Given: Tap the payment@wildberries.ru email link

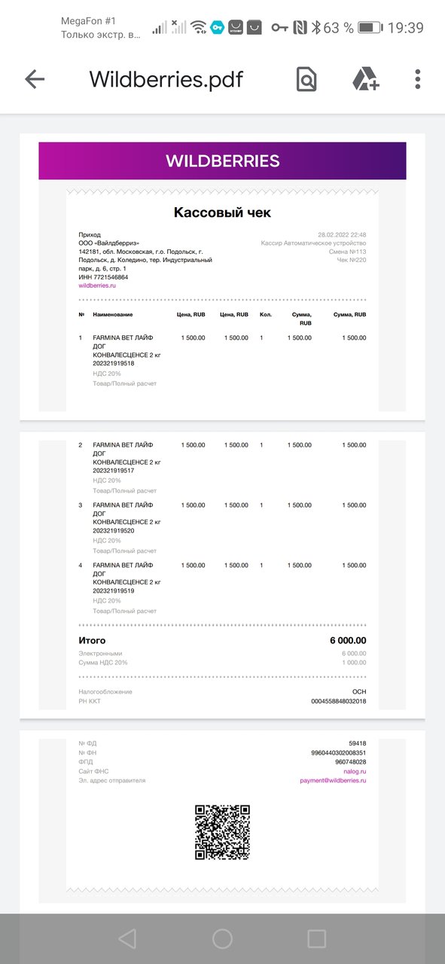Looking at the screenshot, I should (333, 780).
